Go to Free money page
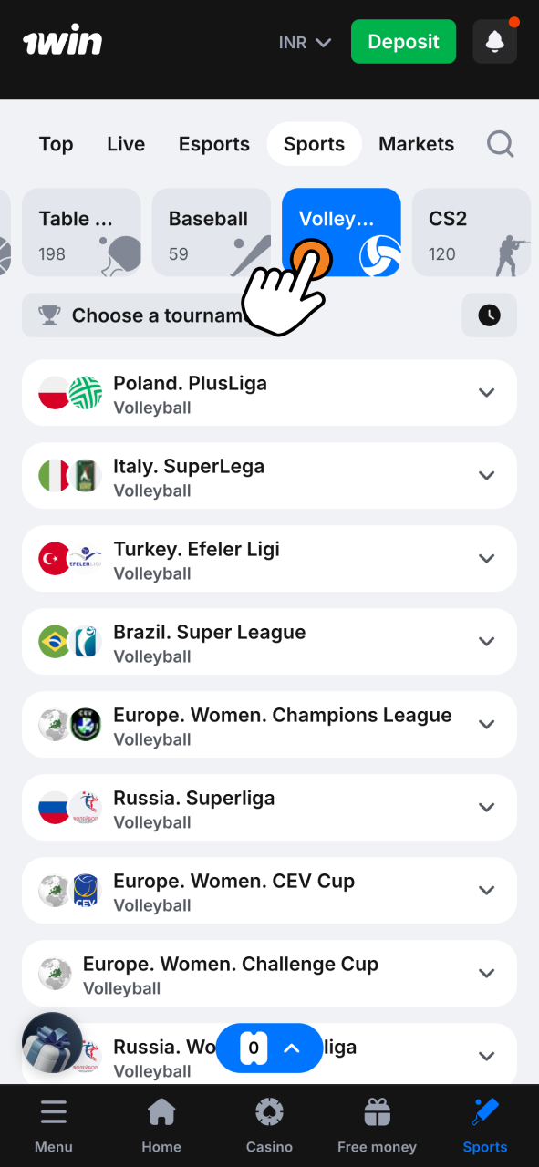Image resolution: width=539 pixels, height=1167 pixels. click(377, 1121)
